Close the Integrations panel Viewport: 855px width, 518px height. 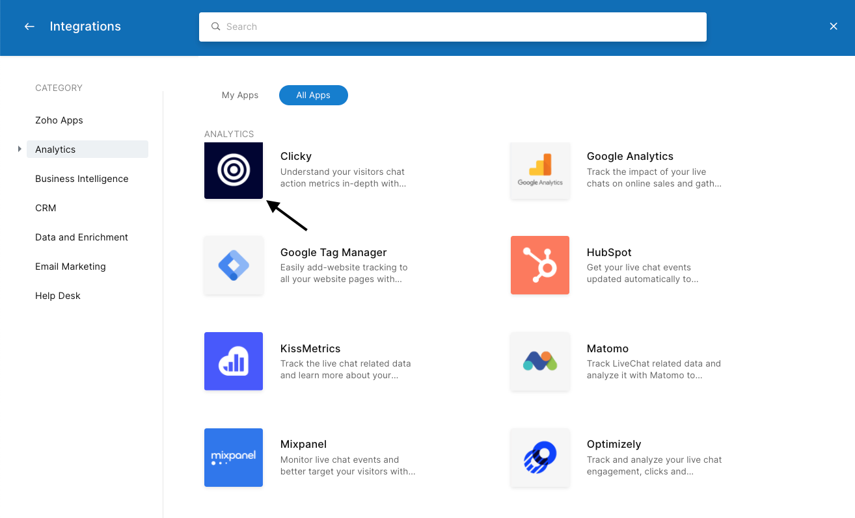pos(834,27)
